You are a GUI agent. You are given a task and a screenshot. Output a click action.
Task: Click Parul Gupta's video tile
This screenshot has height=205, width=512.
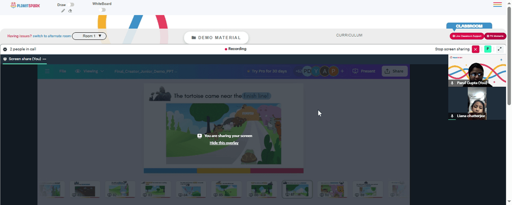477,71
